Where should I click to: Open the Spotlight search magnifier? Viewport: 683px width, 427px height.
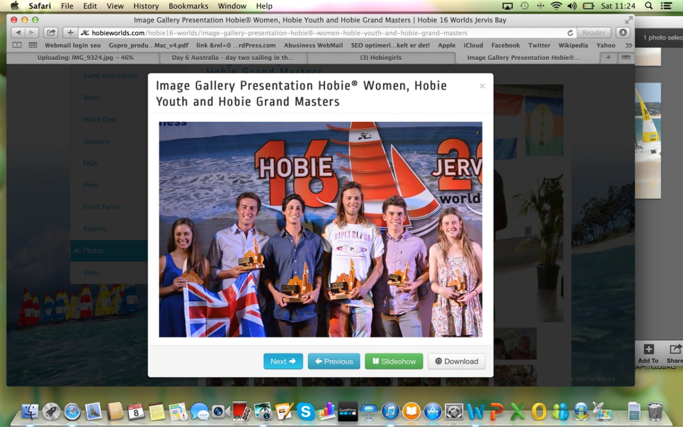(648, 6)
